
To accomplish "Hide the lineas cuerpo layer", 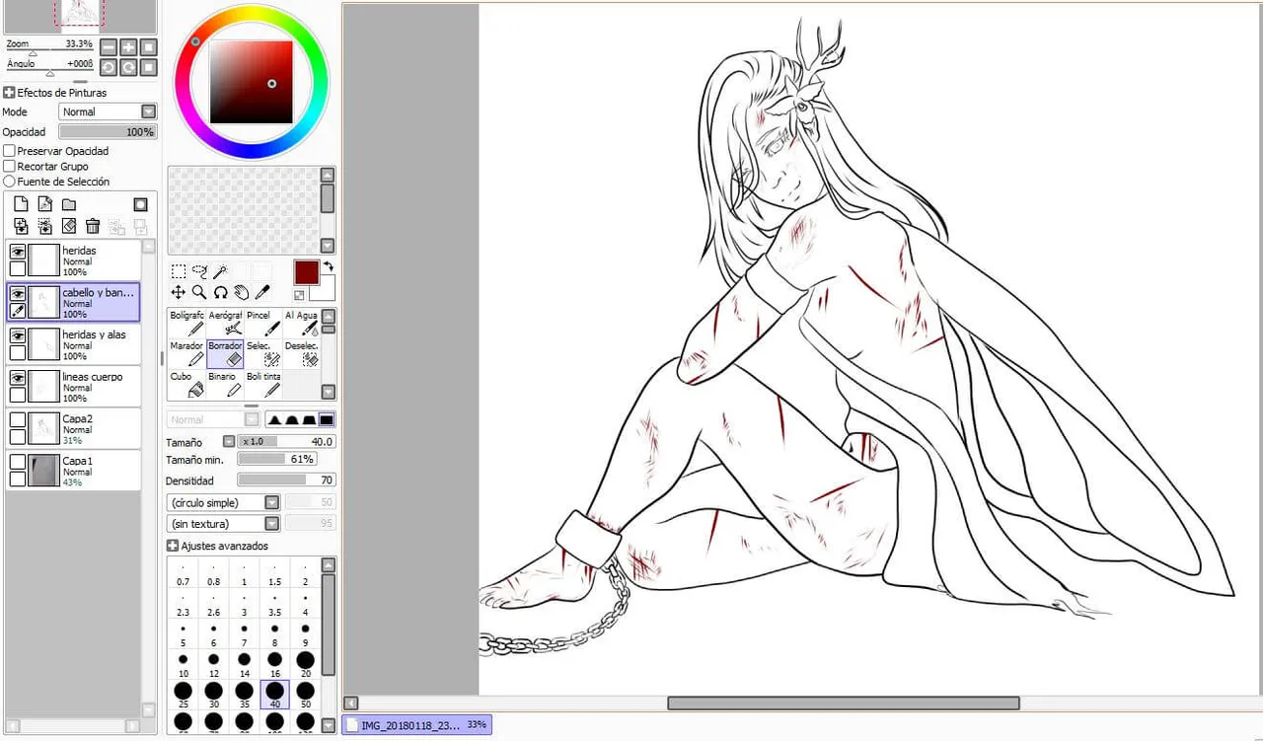I will pos(18,378).
